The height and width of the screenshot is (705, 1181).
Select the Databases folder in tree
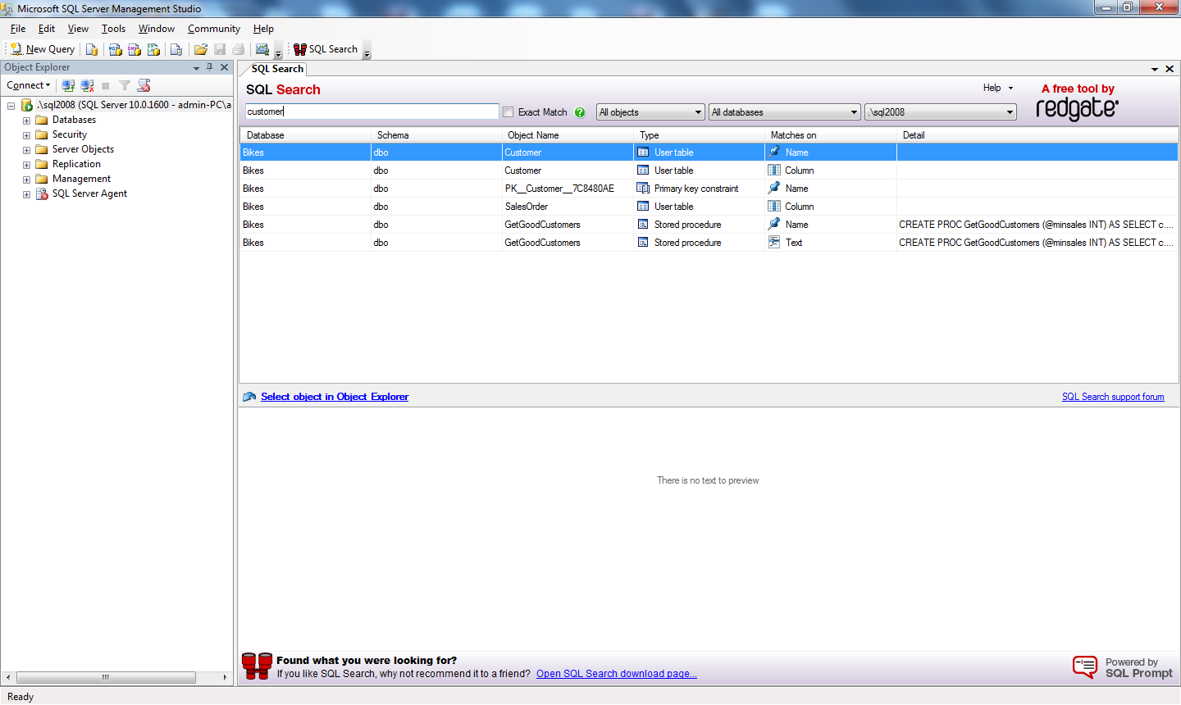(x=74, y=120)
